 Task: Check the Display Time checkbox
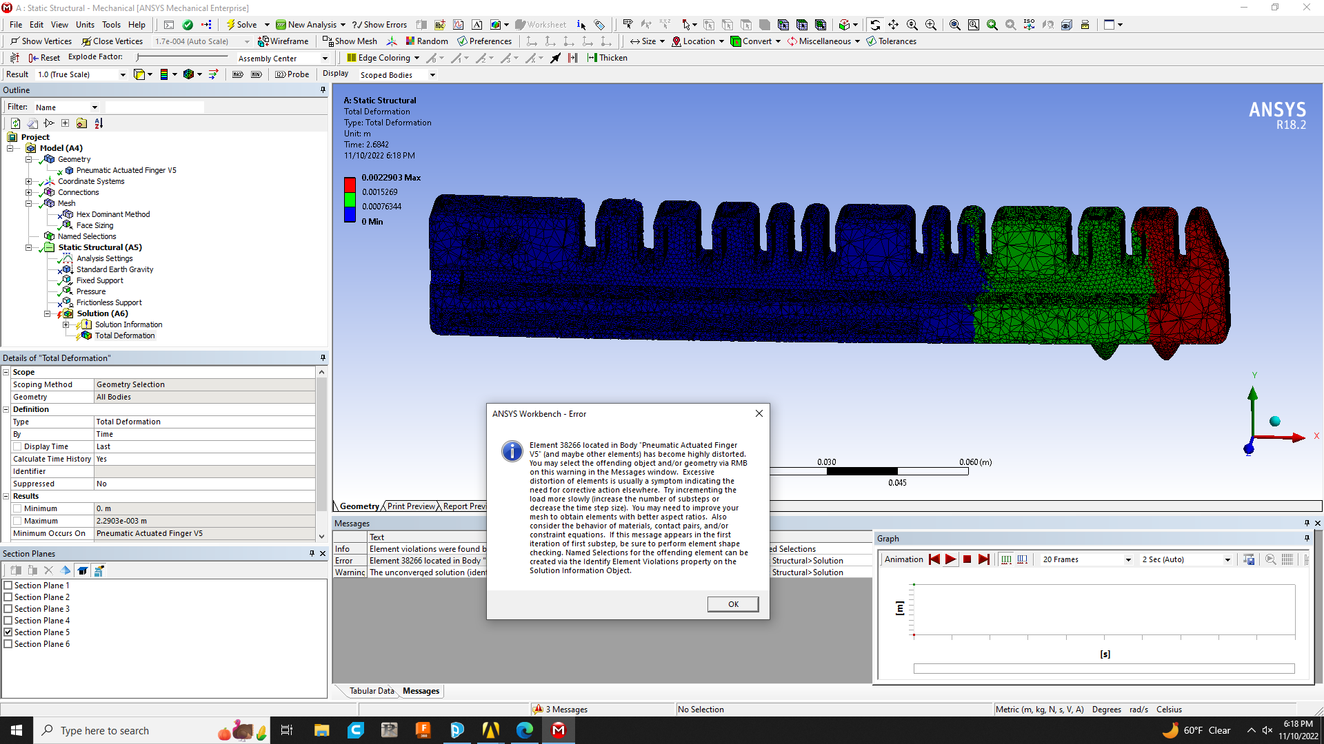pyautogui.click(x=18, y=446)
